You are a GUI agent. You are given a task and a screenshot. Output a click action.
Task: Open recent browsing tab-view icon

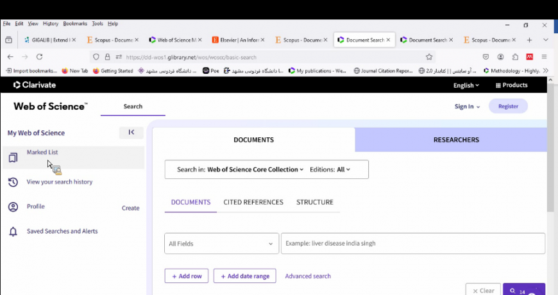coord(8,40)
